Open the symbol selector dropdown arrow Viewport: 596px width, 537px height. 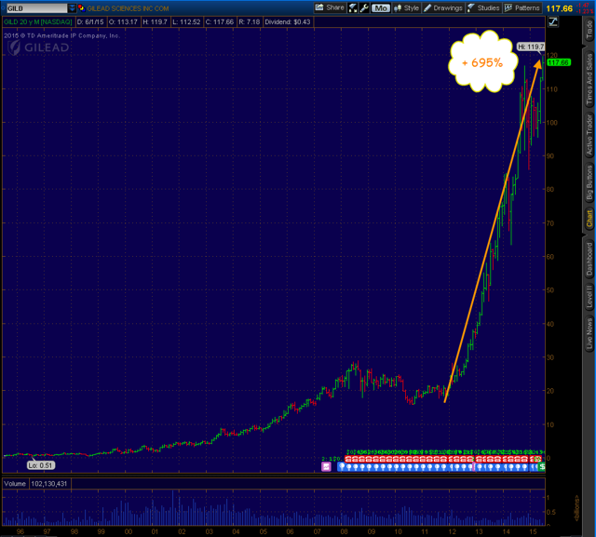73,8
